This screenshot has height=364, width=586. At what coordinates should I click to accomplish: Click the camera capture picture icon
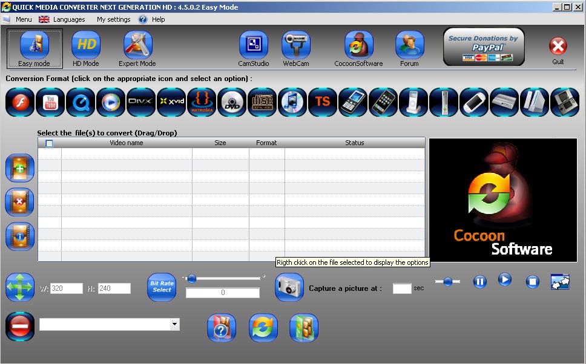click(289, 287)
